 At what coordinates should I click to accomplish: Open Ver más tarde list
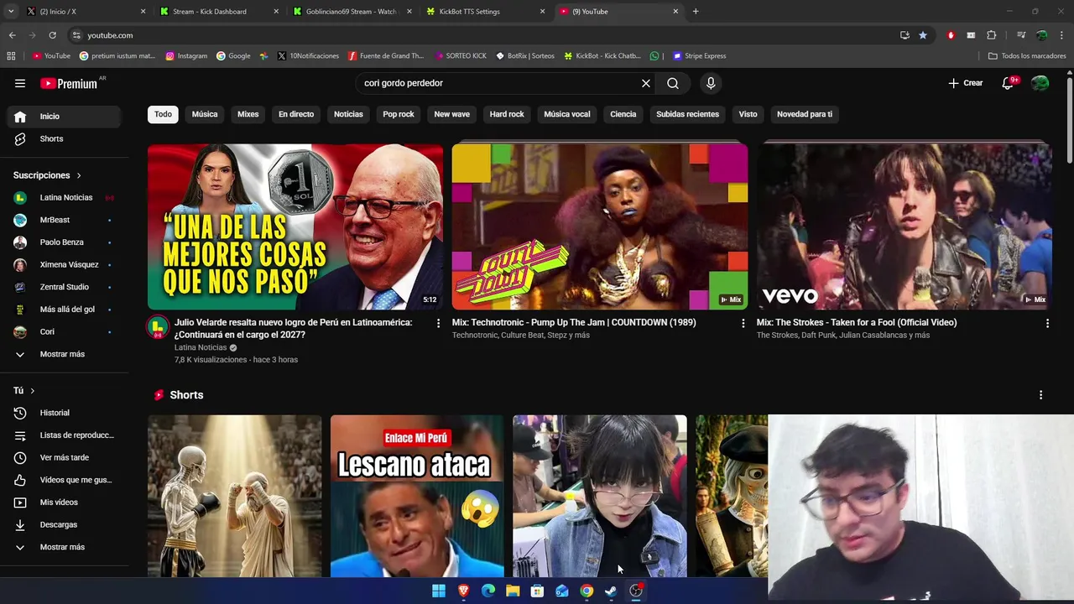point(64,457)
